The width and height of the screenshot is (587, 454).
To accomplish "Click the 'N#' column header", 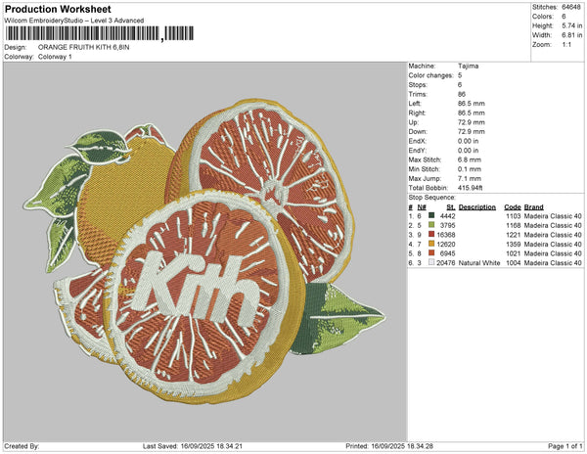I will 422,207.
